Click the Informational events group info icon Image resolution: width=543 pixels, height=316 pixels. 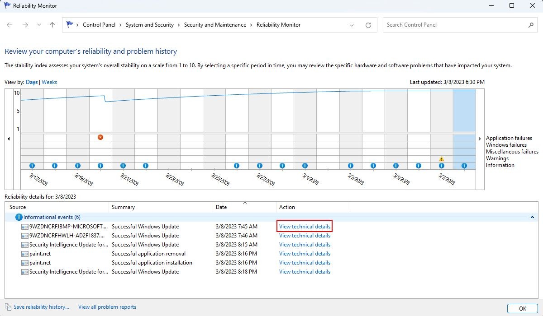tap(19, 217)
